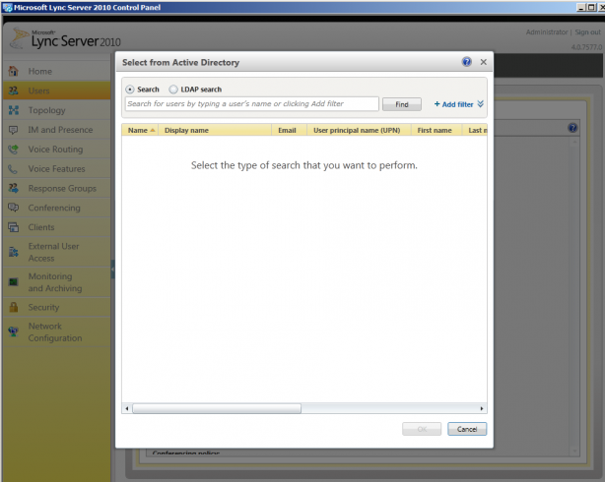Open the Clients section

[57, 227]
